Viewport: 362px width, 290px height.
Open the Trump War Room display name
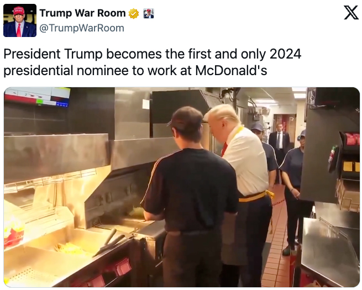[x=83, y=13]
